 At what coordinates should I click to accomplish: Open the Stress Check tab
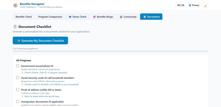click(x=77, y=17)
